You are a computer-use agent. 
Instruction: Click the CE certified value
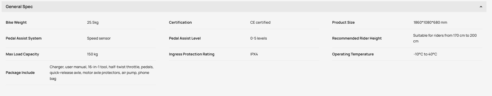260,22
